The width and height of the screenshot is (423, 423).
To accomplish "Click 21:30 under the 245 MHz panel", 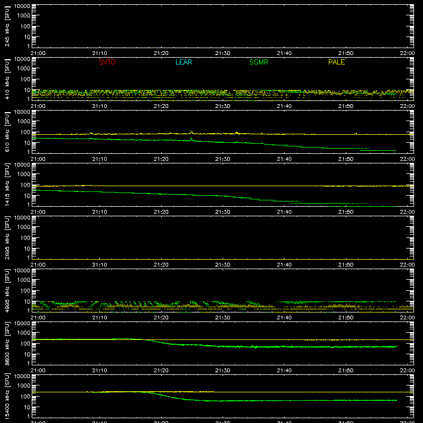I will [x=223, y=53].
